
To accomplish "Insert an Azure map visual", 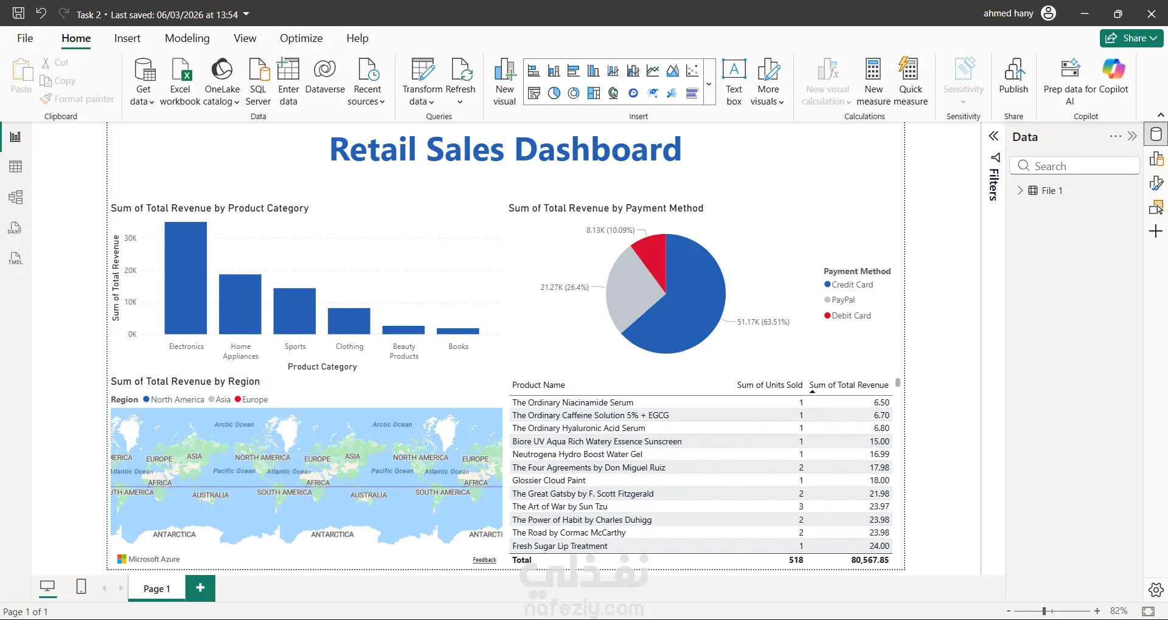I will (x=633, y=93).
